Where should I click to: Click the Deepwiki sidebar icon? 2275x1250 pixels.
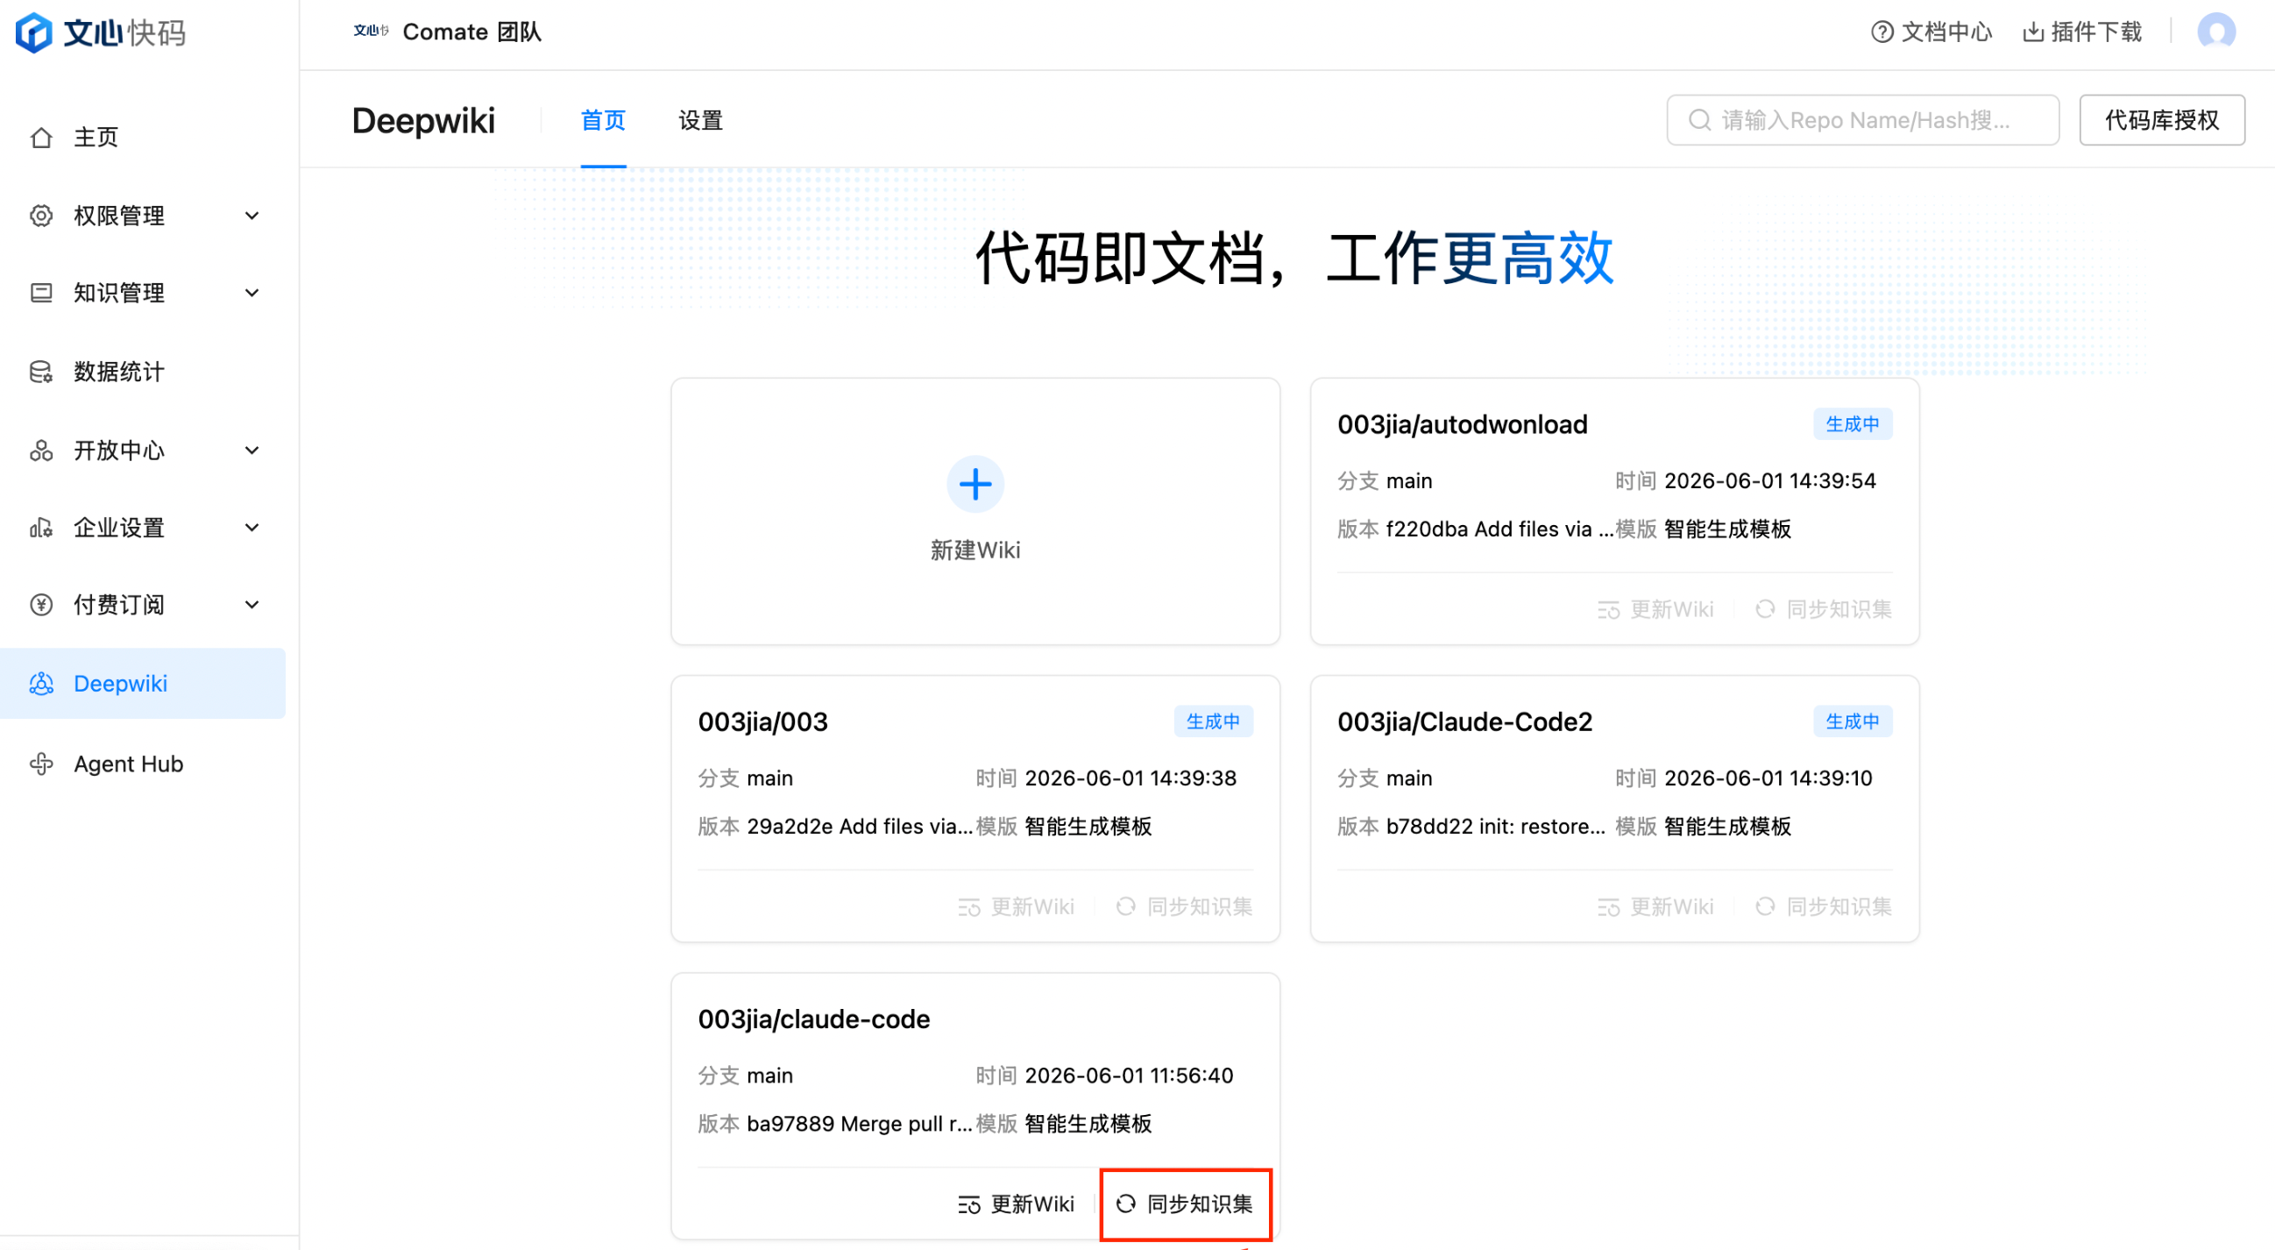(40, 684)
